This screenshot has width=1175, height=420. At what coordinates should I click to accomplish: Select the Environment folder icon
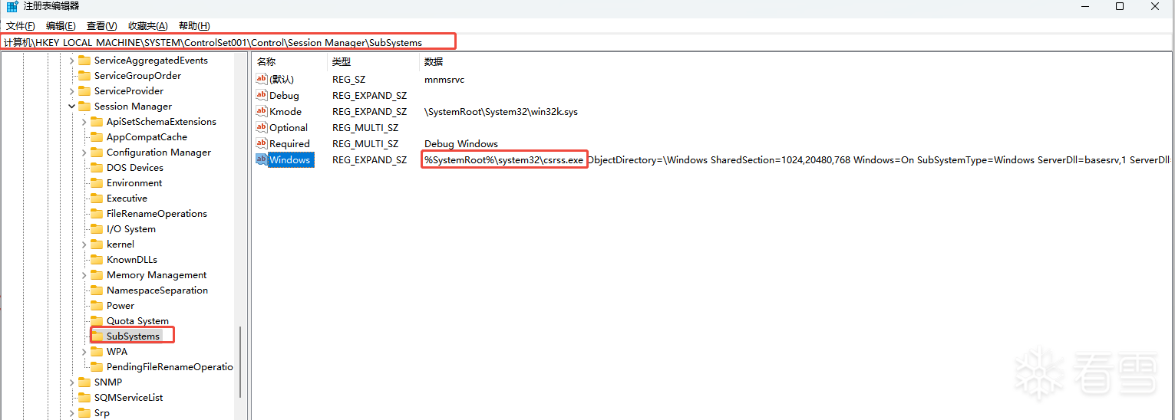click(x=97, y=183)
